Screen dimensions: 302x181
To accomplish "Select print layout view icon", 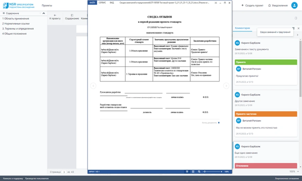I will pos(193,172).
